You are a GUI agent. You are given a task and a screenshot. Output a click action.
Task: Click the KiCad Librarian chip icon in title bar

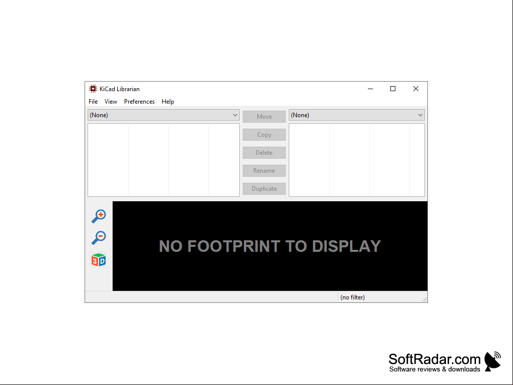[x=93, y=89]
